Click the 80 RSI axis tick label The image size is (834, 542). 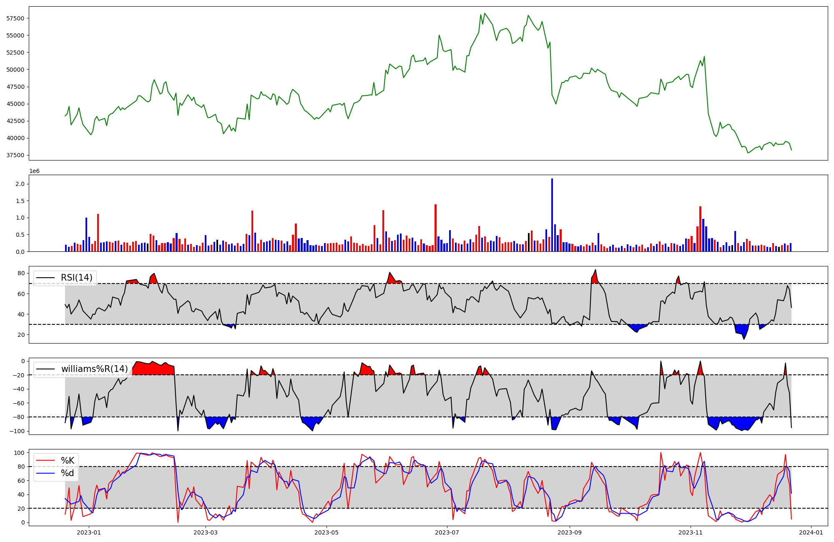pos(21,274)
